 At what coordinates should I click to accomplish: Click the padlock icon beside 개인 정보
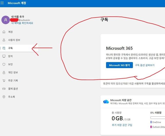coord(4,72)
